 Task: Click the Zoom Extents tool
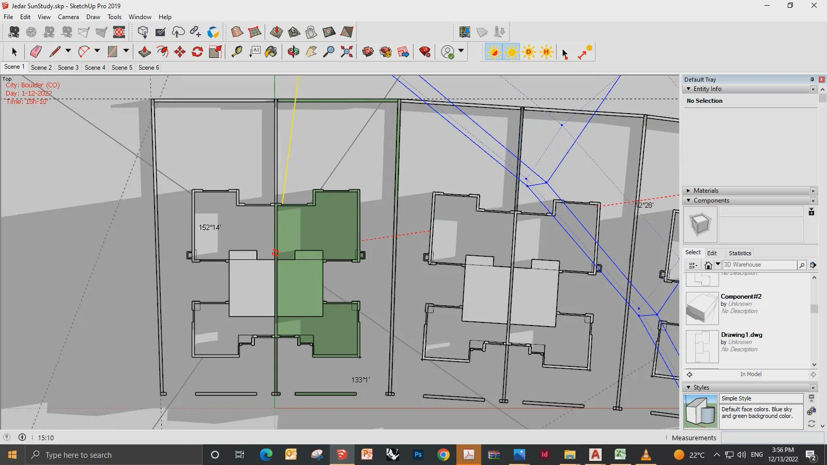click(x=347, y=52)
